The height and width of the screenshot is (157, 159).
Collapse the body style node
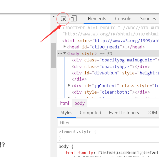coord(64,53)
